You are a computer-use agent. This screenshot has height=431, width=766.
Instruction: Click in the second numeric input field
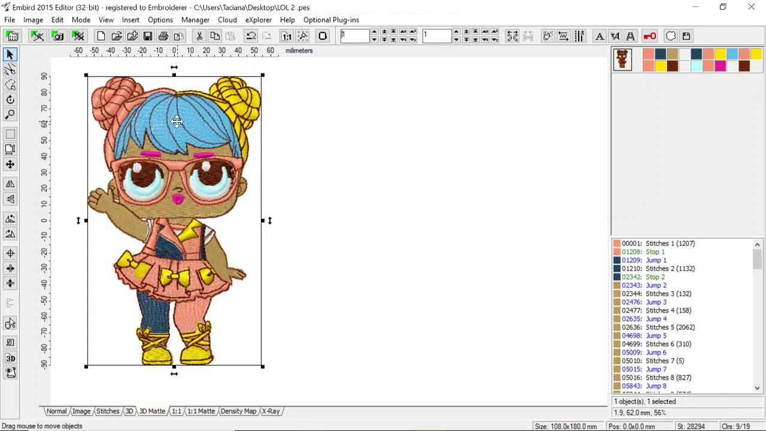click(437, 37)
